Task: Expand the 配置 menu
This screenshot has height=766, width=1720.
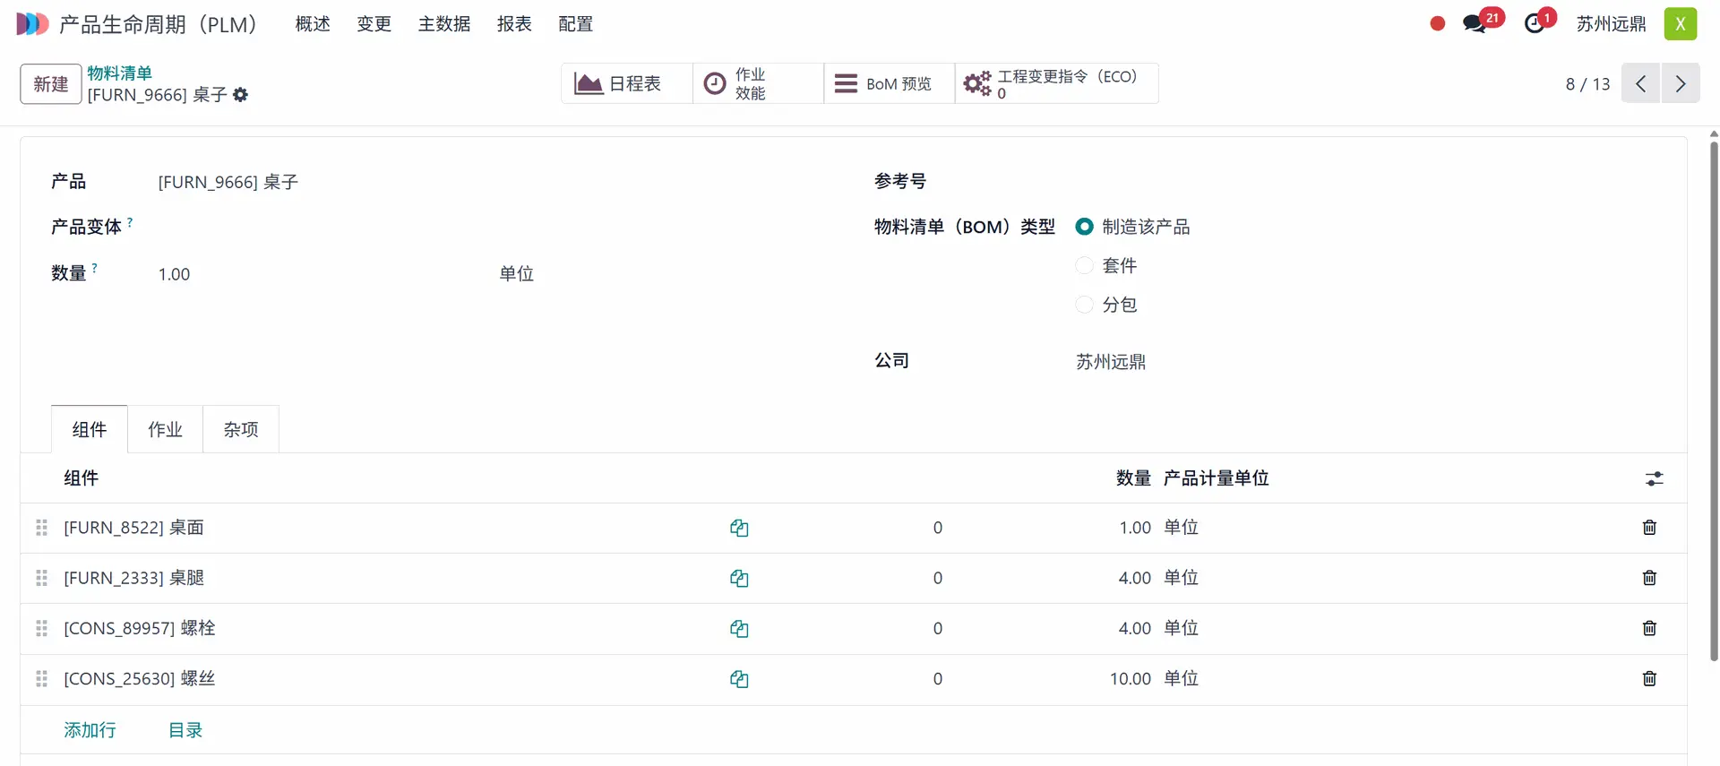Action: (x=575, y=24)
